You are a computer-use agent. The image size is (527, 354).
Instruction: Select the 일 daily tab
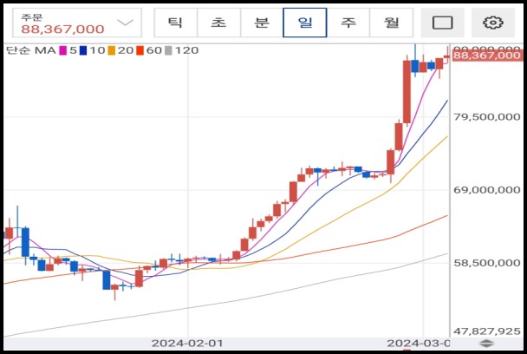click(305, 23)
